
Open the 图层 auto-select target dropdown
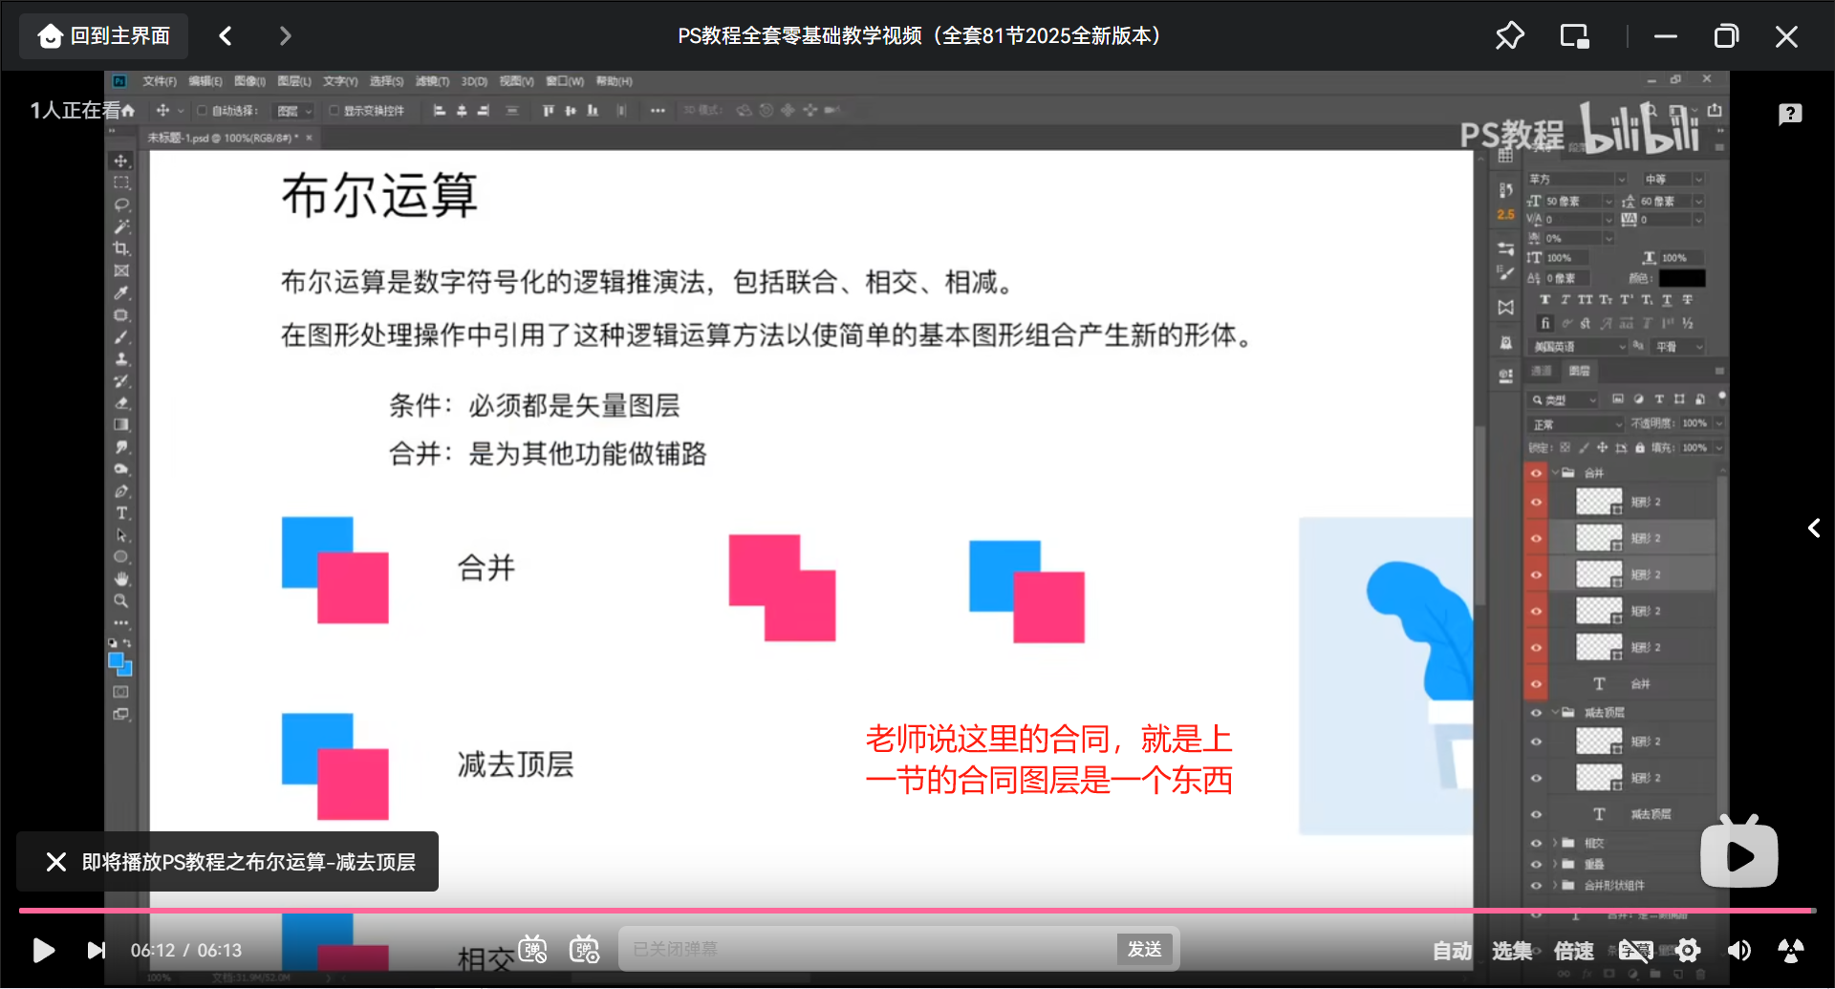293,111
